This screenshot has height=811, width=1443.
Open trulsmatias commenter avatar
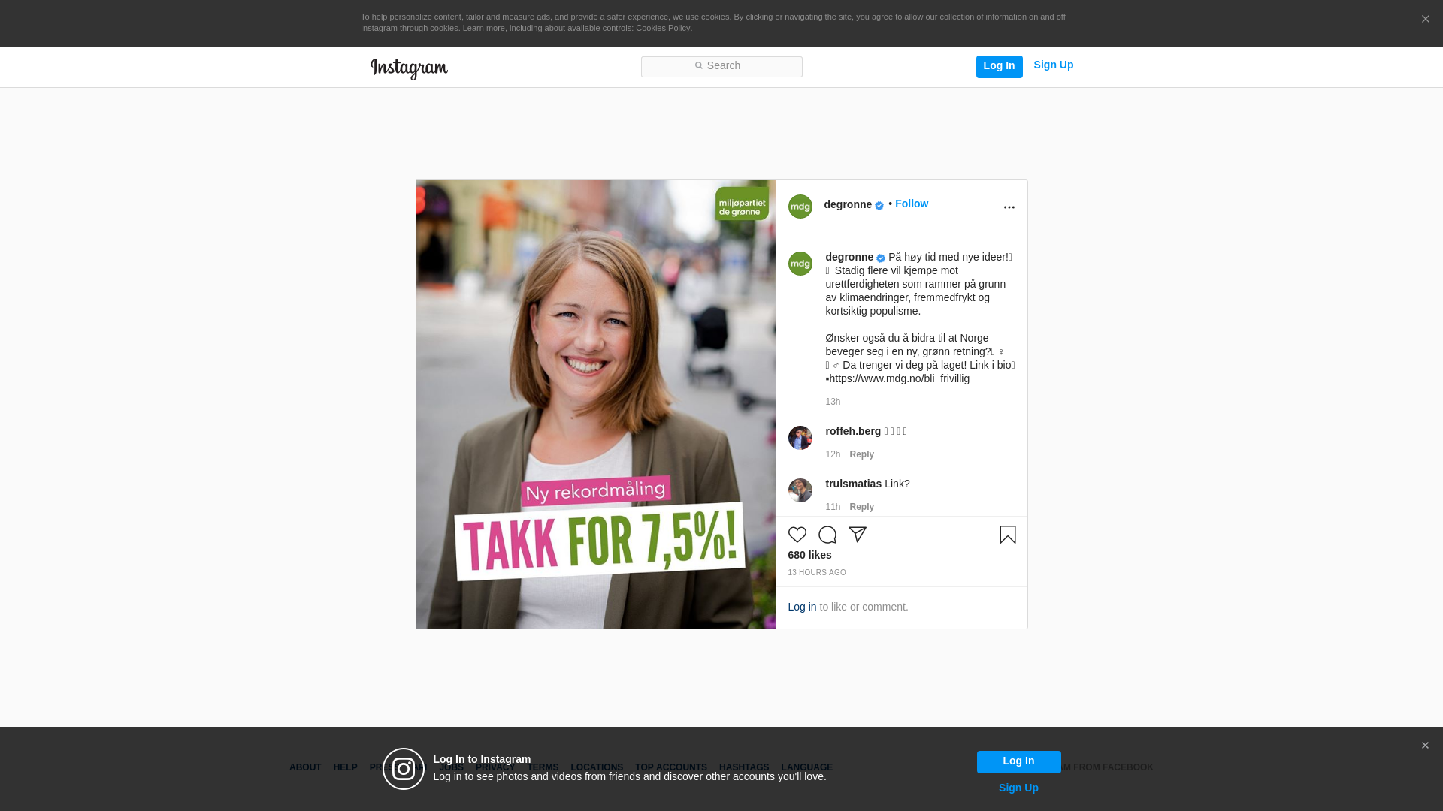click(800, 490)
